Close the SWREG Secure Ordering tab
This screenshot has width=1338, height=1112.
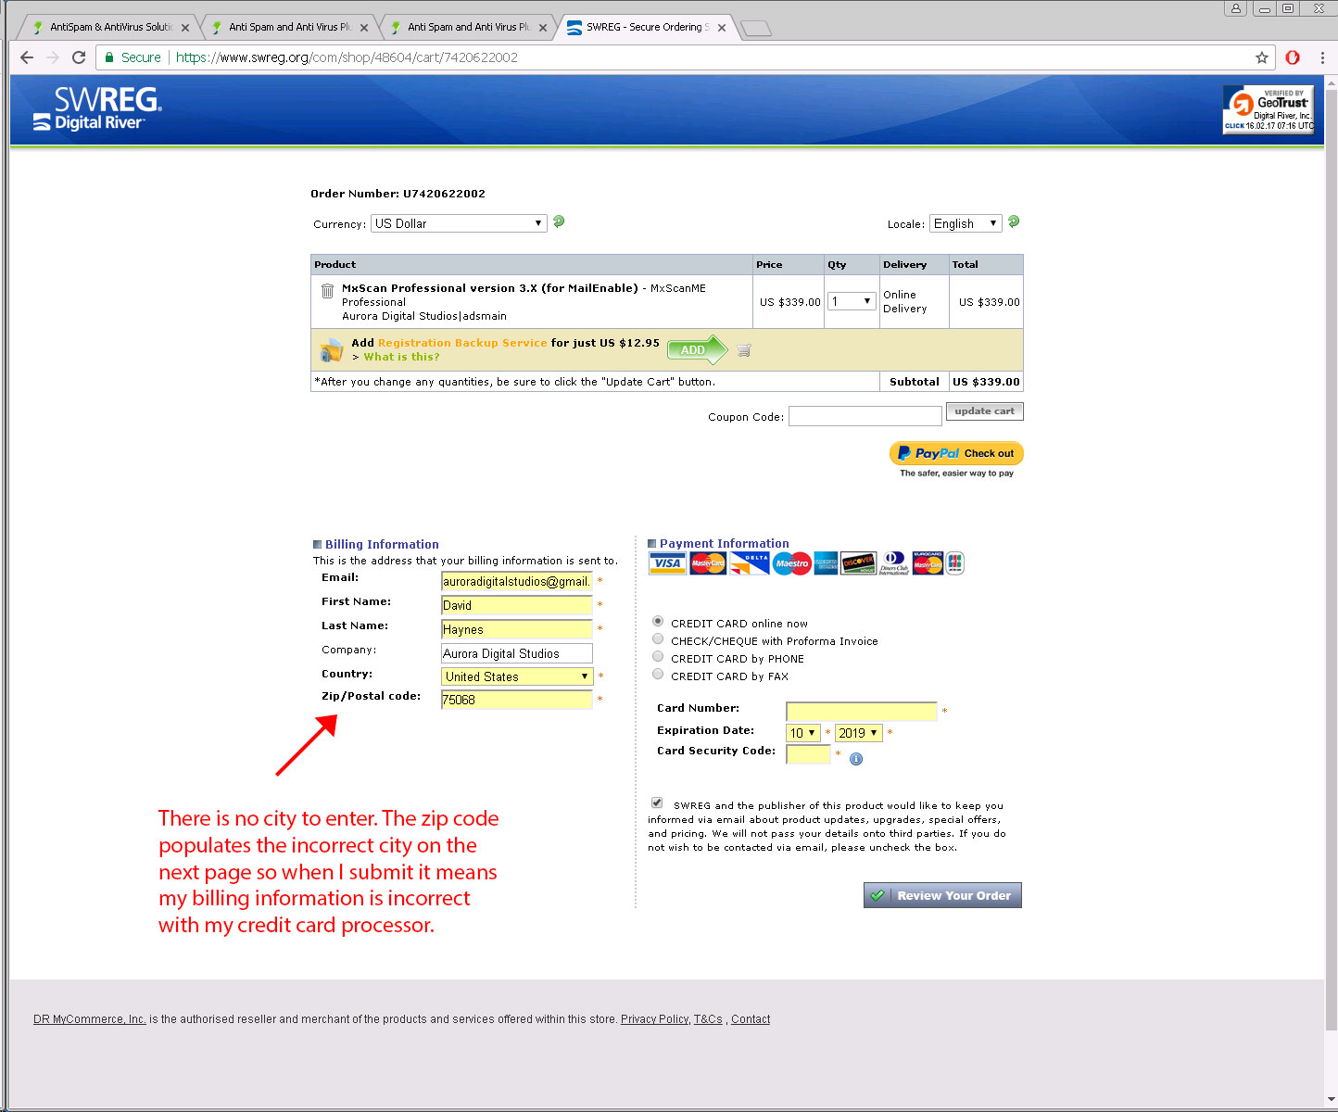point(722,28)
